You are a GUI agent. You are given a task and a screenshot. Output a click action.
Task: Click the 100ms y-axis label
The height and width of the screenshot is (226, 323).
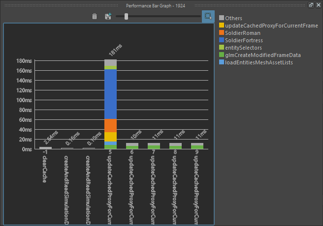coord(24,100)
